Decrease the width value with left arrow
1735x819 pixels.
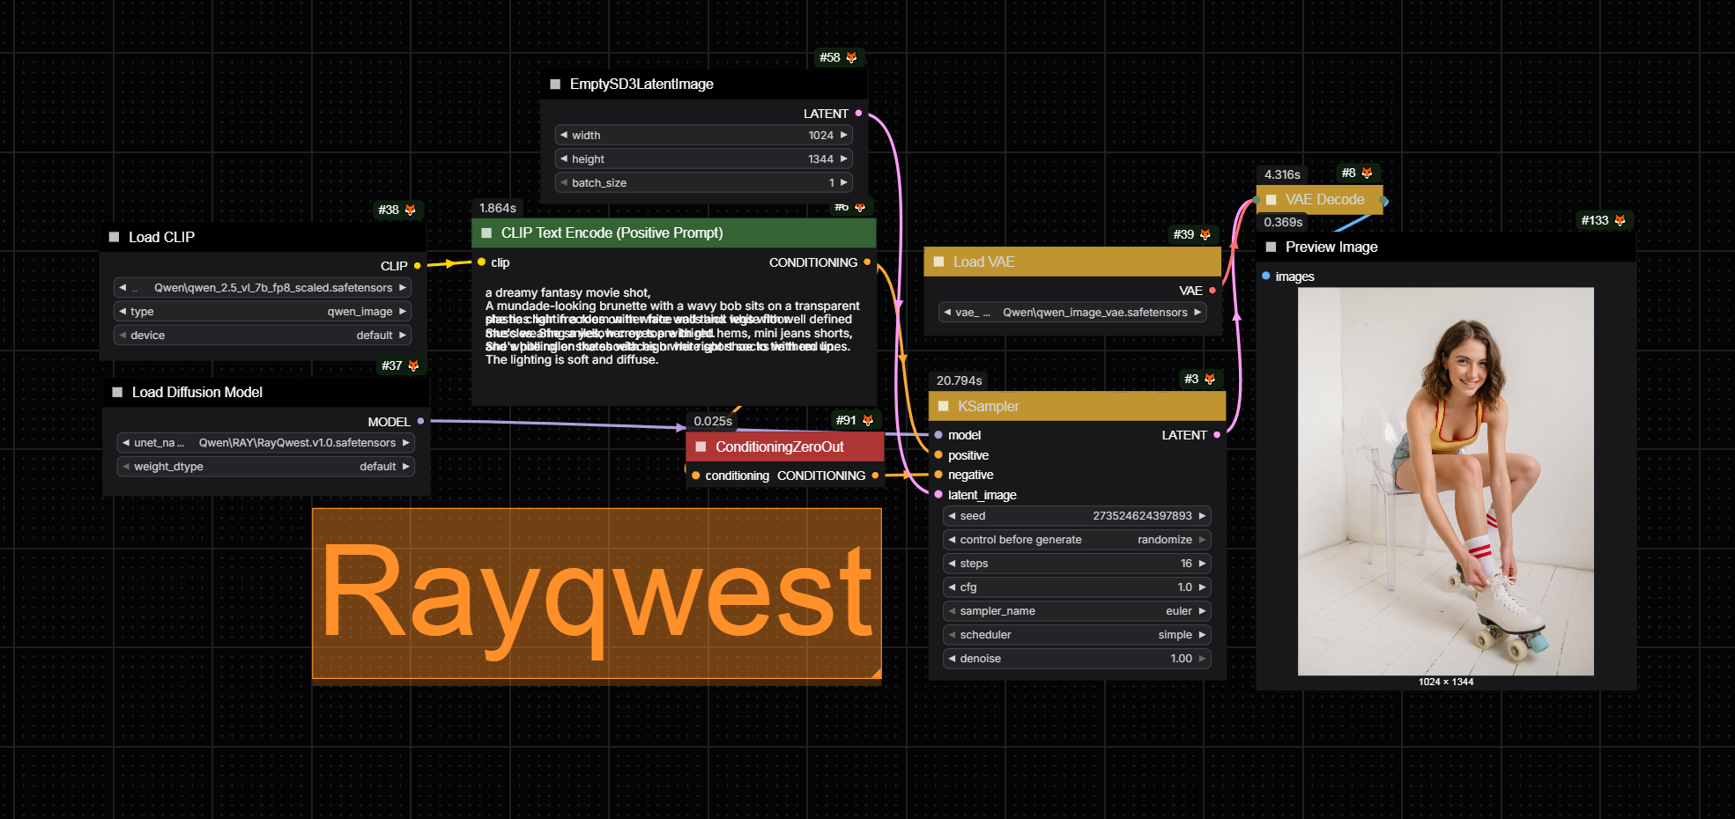click(x=564, y=135)
